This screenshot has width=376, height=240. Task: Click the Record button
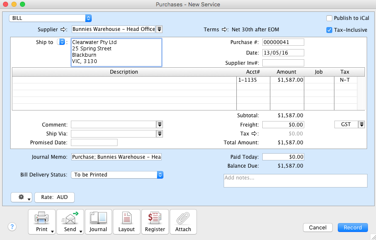click(x=353, y=227)
